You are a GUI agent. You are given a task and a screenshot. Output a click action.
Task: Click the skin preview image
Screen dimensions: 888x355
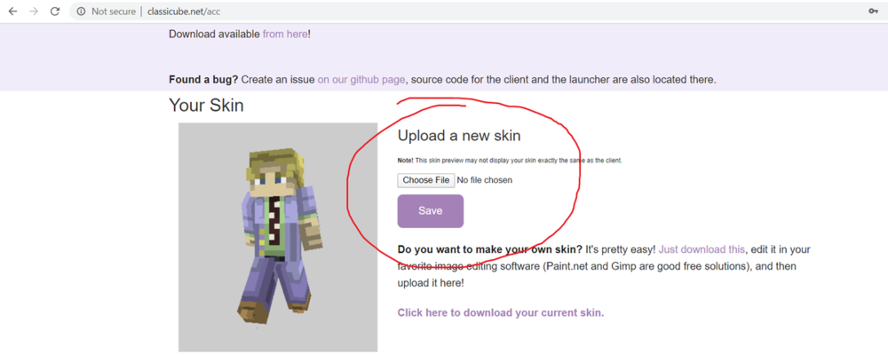coord(277,237)
